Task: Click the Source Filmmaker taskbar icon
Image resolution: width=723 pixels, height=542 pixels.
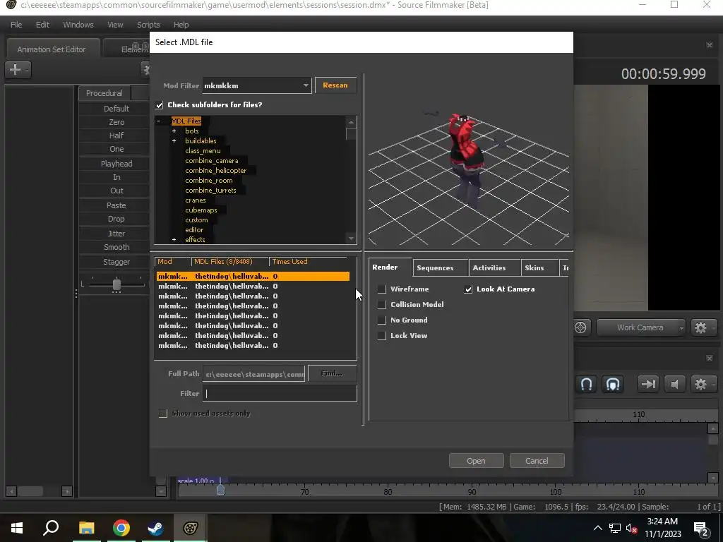Action: click(x=191, y=528)
